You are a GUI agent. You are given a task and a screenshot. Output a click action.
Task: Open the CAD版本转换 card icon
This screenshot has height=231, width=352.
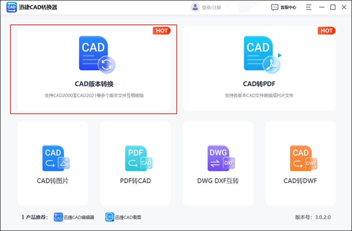(x=97, y=55)
